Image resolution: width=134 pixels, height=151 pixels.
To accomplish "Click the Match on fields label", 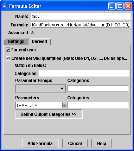I will click(x=30, y=65).
